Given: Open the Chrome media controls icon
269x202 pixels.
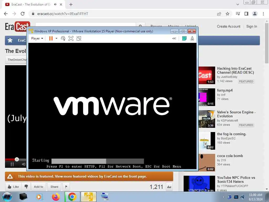Looking at the screenshot, I should click(x=238, y=14).
